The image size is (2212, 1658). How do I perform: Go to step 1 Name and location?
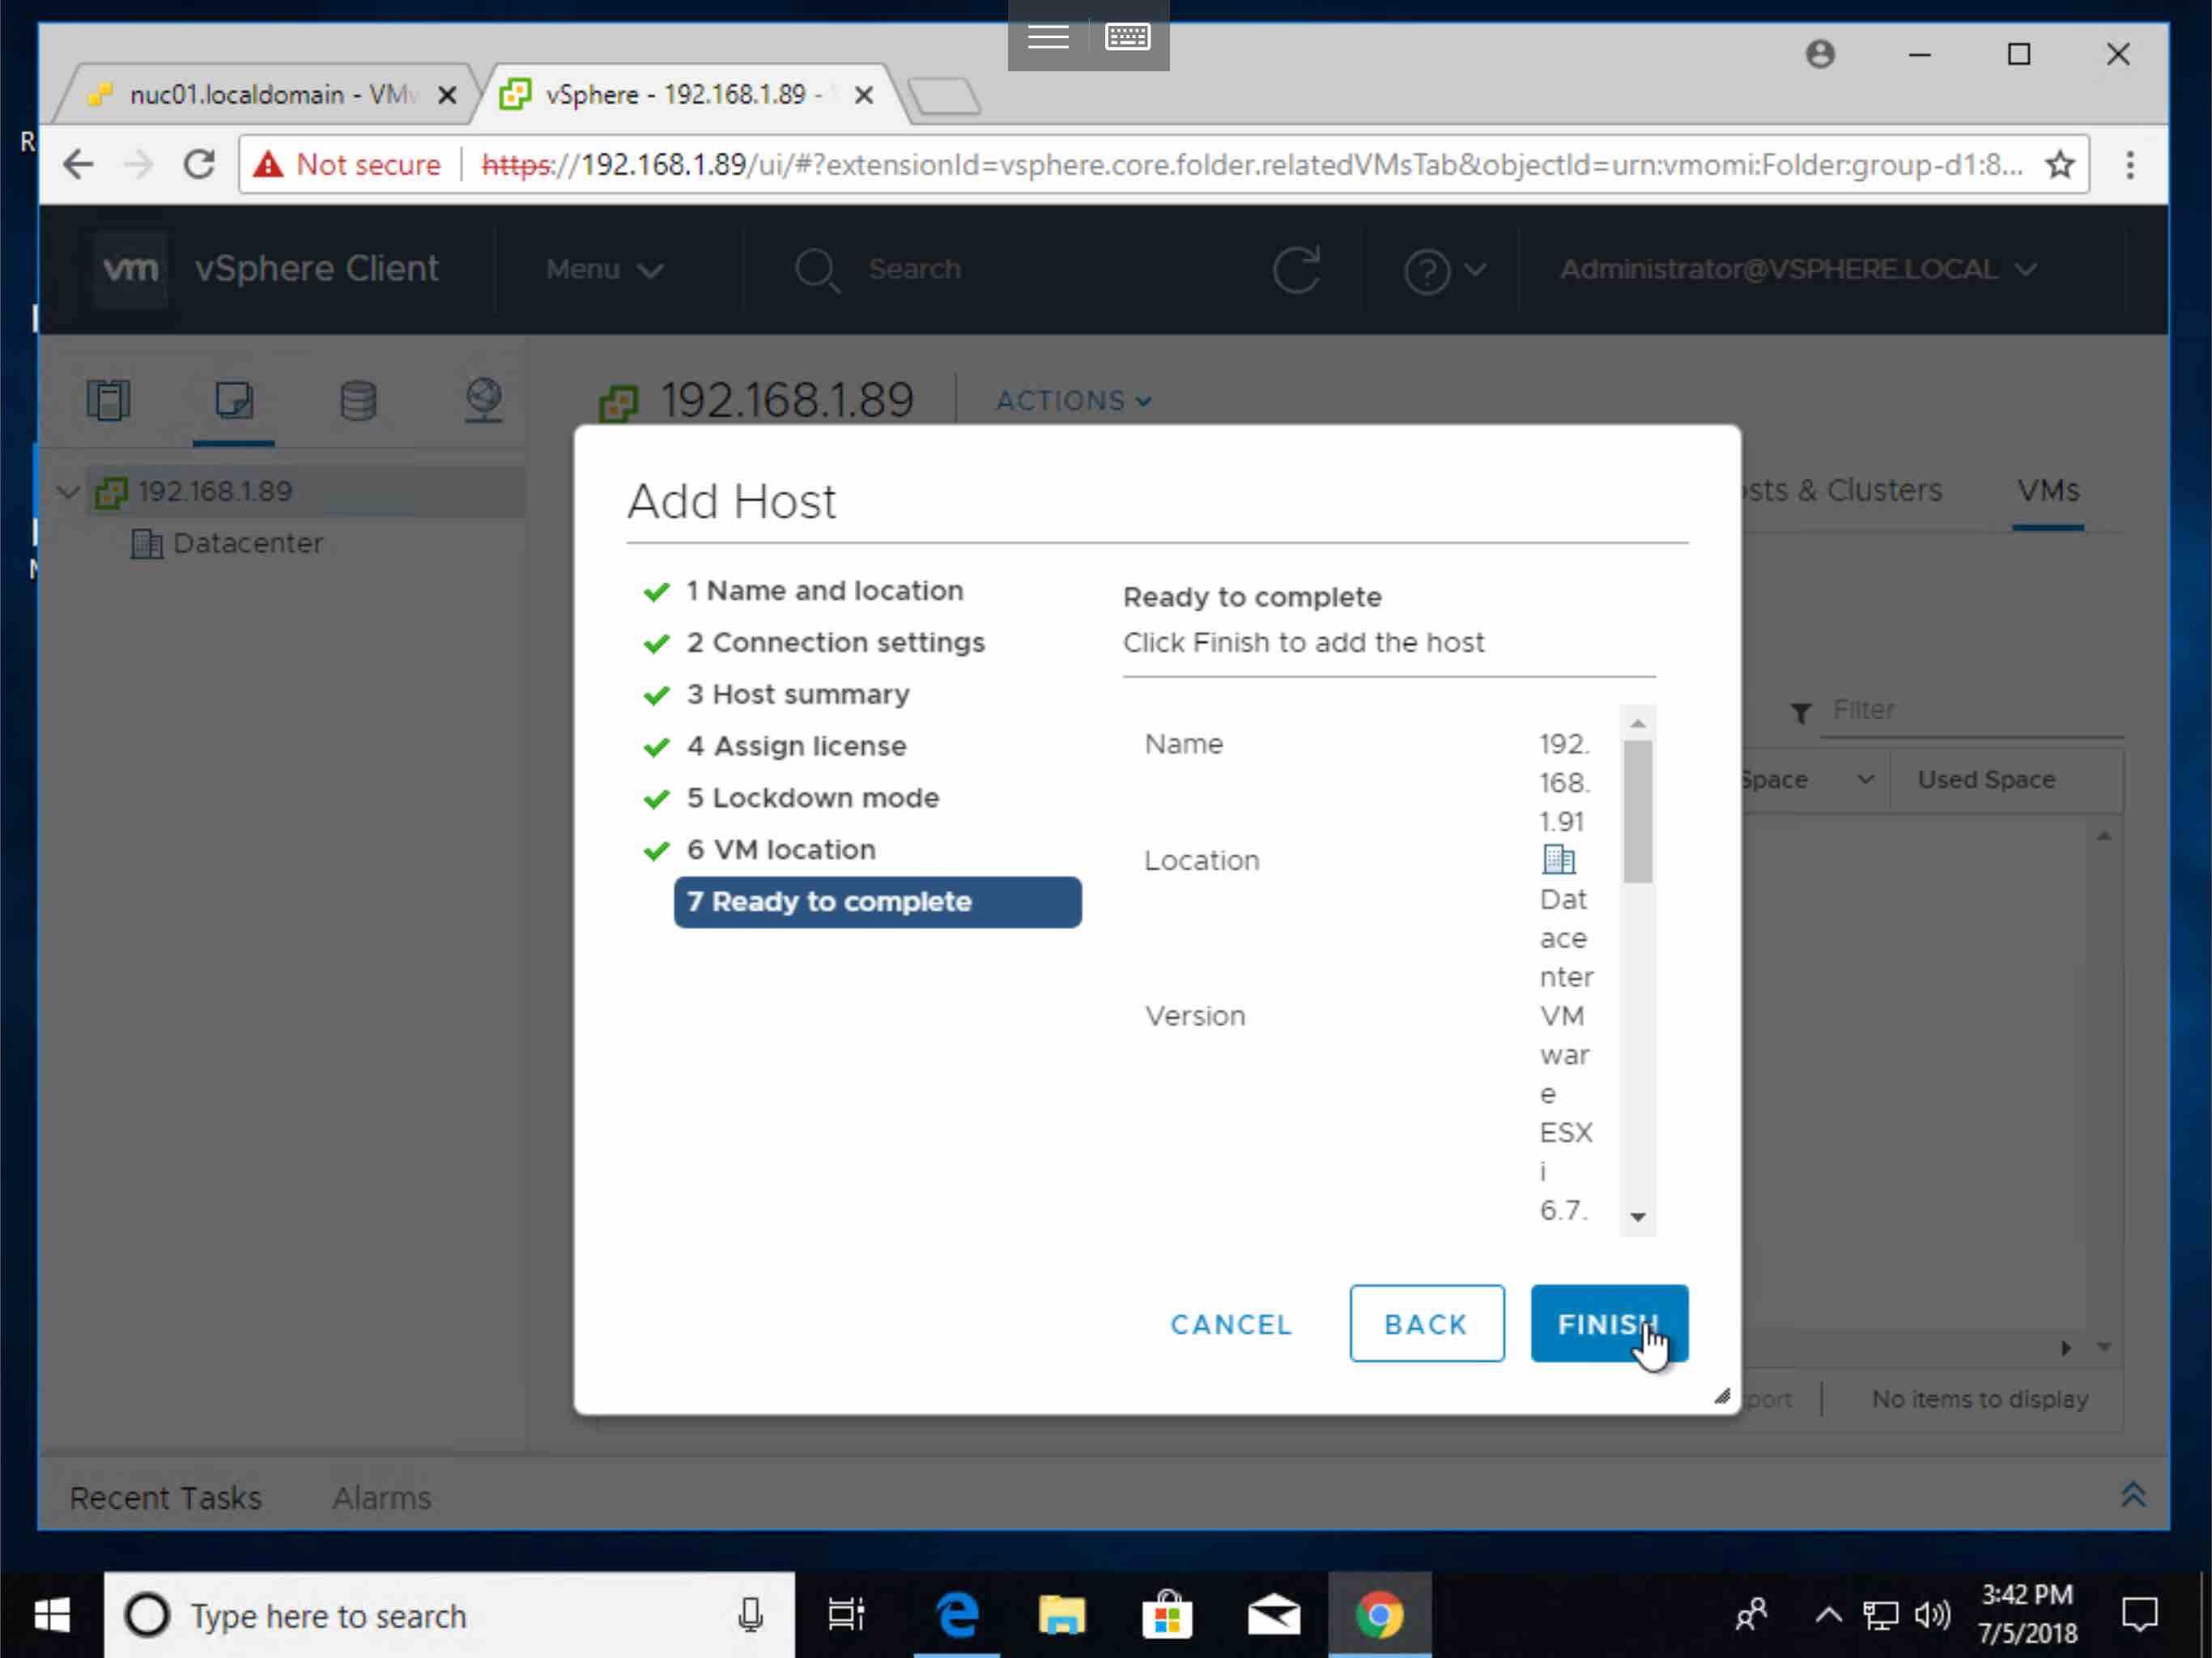point(824,591)
